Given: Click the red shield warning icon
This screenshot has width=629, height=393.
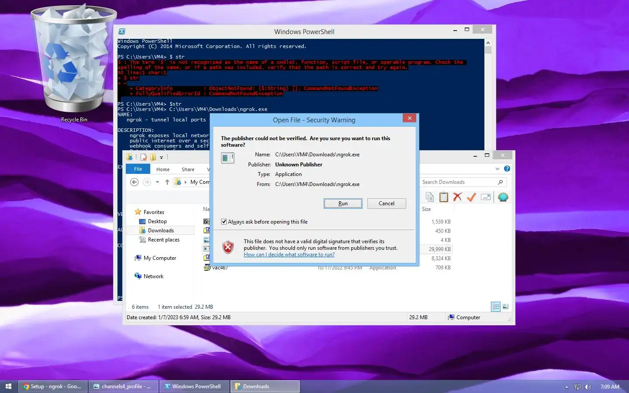Looking at the screenshot, I should 228,248.
